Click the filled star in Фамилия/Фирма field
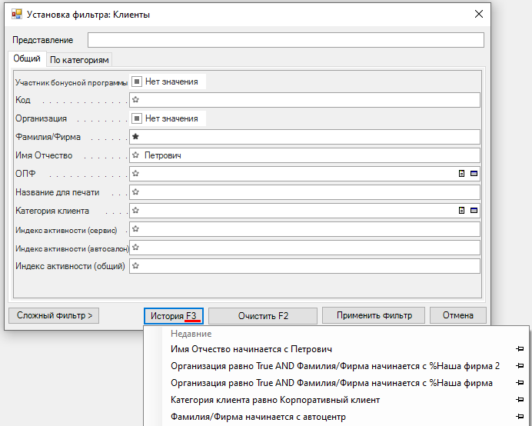Viewport: 532px width, 426px height. click(136, 137)
